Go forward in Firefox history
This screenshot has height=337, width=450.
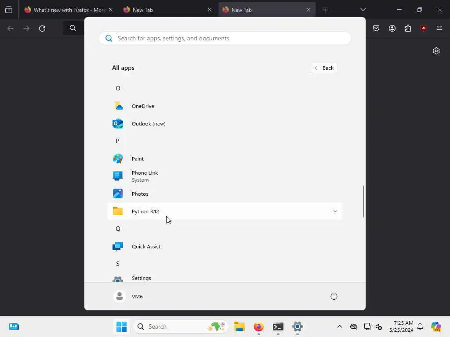tap(26, 29)
